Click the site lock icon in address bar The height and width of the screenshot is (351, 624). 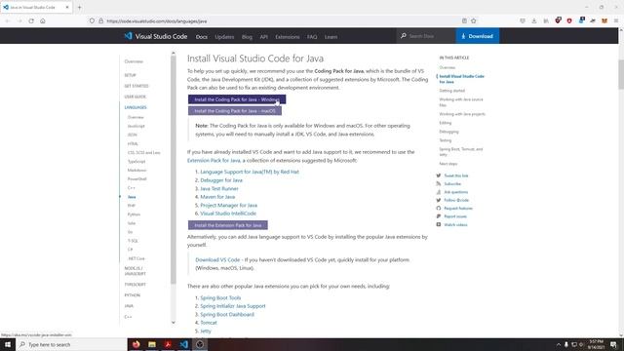tap(101, 20)
